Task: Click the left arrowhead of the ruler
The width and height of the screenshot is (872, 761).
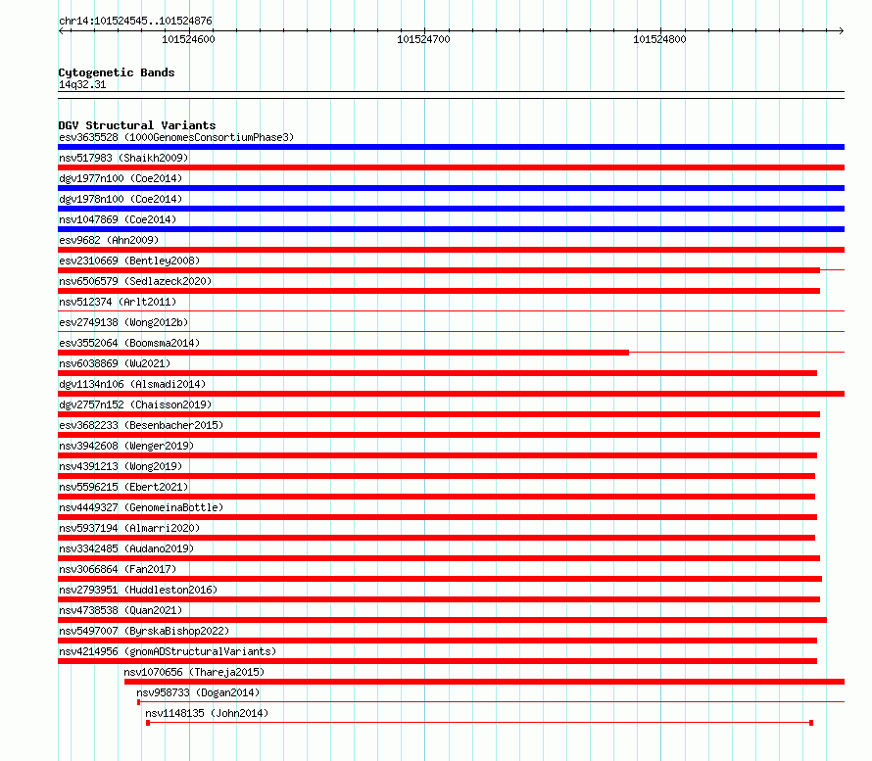Action: [x=61, y=31]
